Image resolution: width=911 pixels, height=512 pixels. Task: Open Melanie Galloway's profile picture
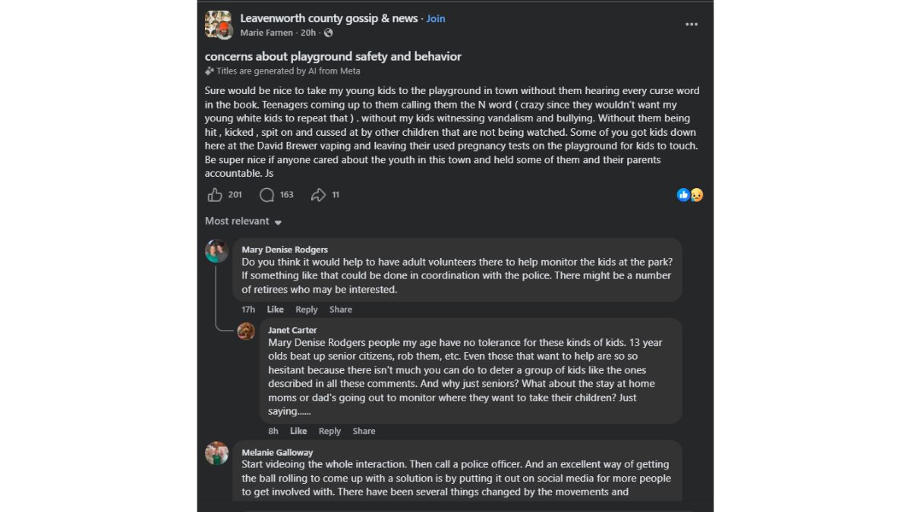click(x=217, y=453)
